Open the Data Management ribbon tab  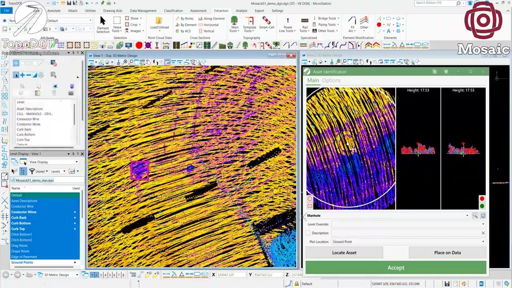(143, 11)
